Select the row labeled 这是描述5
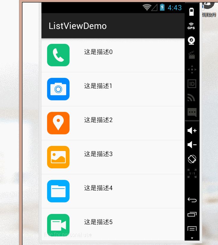Screen dimensions: 218x245 pos(113,224)
